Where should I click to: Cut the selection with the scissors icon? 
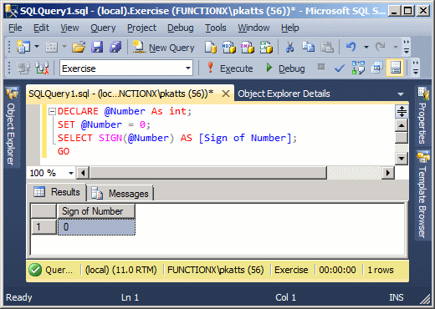(x=290, y=47)
